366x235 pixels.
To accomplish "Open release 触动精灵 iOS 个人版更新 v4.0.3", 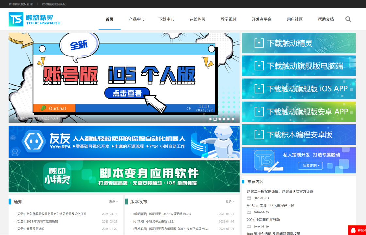I will point(170,214).
